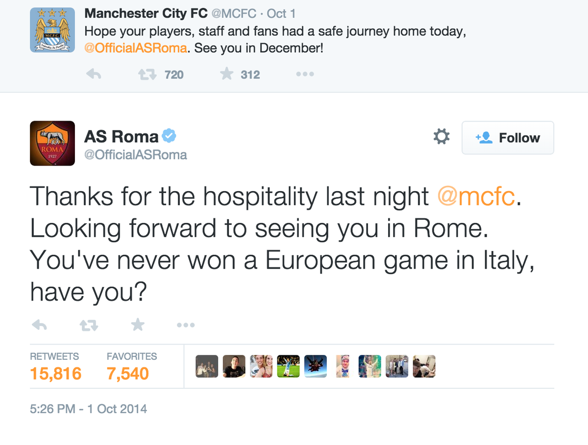Image resolution: width=588 pixels, height=445 pixels.
Task: Click the Manchester City FC crest avatar
Action: 52,30
